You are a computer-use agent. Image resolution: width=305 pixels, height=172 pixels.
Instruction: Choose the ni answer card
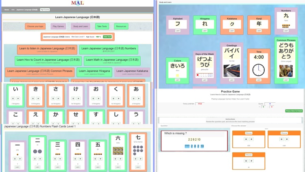click(248, 154)
